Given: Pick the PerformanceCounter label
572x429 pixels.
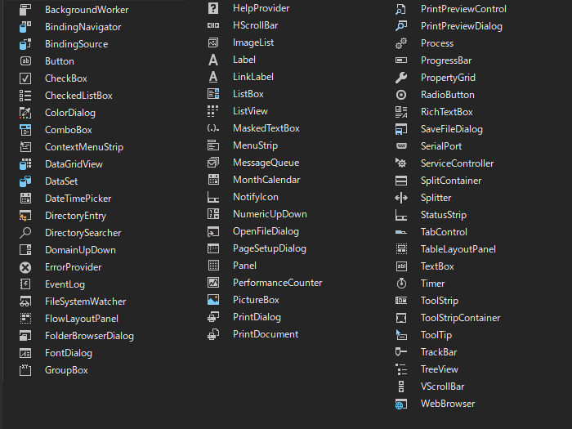Looking at the screenshot, I should (278, 283).
